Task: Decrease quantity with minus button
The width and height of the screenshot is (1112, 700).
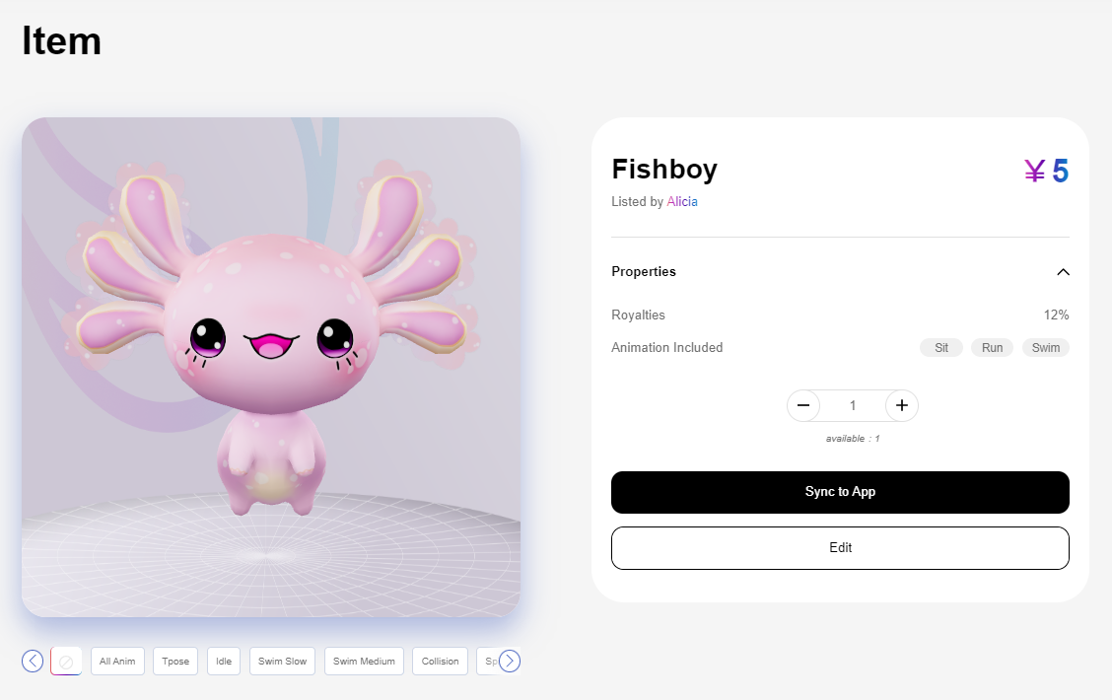Action: point(803,405)
